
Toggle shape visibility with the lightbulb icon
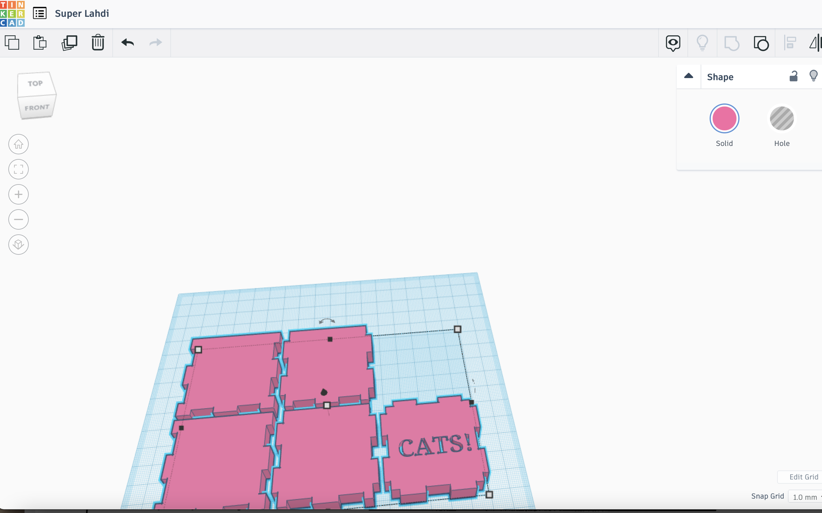813,76
